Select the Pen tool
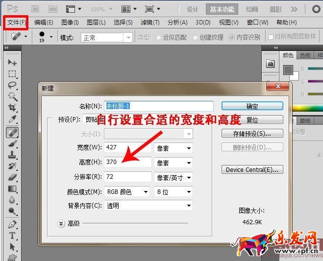 tap(12, 224)
